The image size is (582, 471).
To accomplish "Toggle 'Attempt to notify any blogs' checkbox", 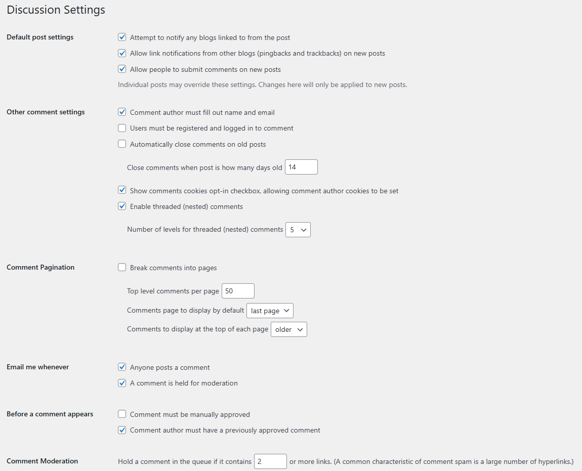I will pyautogui.click(x=122, y=37).
